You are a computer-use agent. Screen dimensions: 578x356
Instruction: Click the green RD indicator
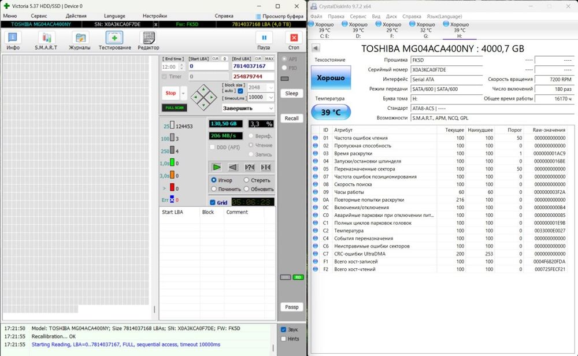coord(298,277)
